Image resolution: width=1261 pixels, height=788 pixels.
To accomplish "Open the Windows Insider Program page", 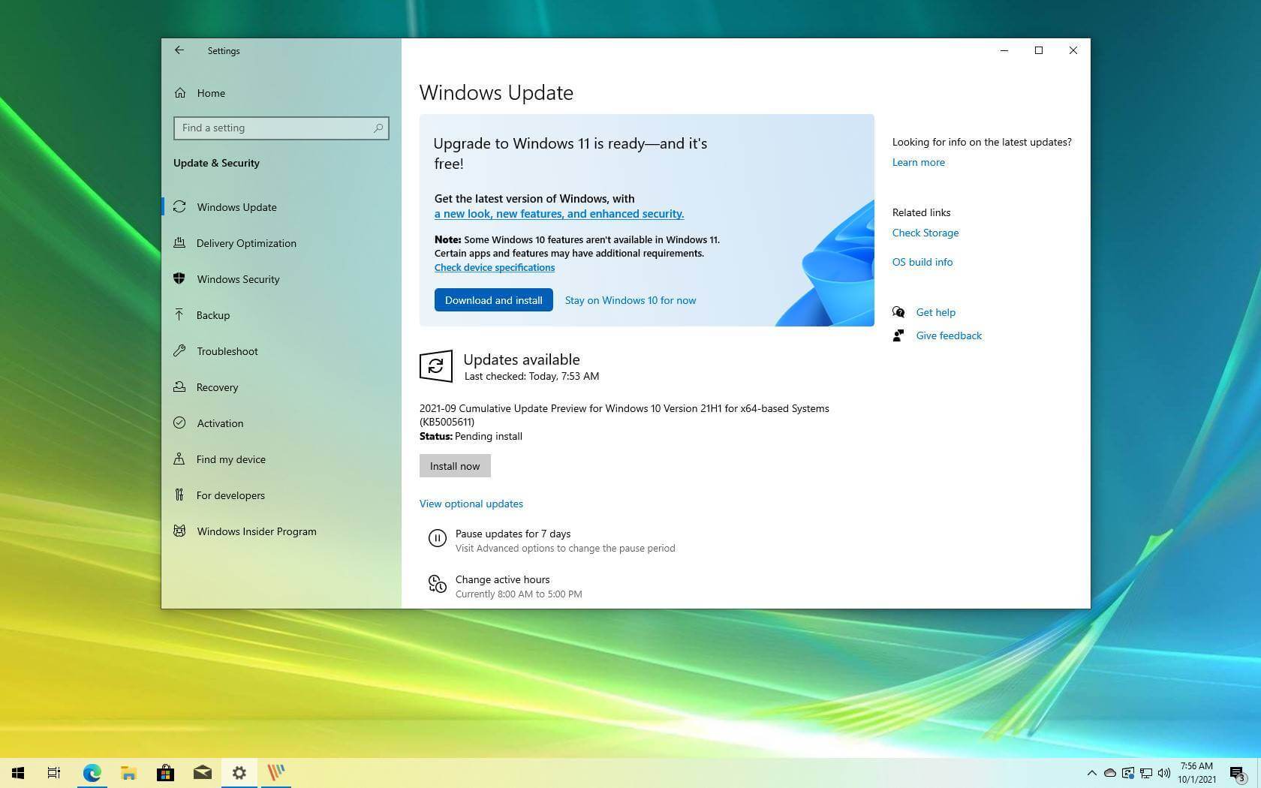I will tap(257, 531).
